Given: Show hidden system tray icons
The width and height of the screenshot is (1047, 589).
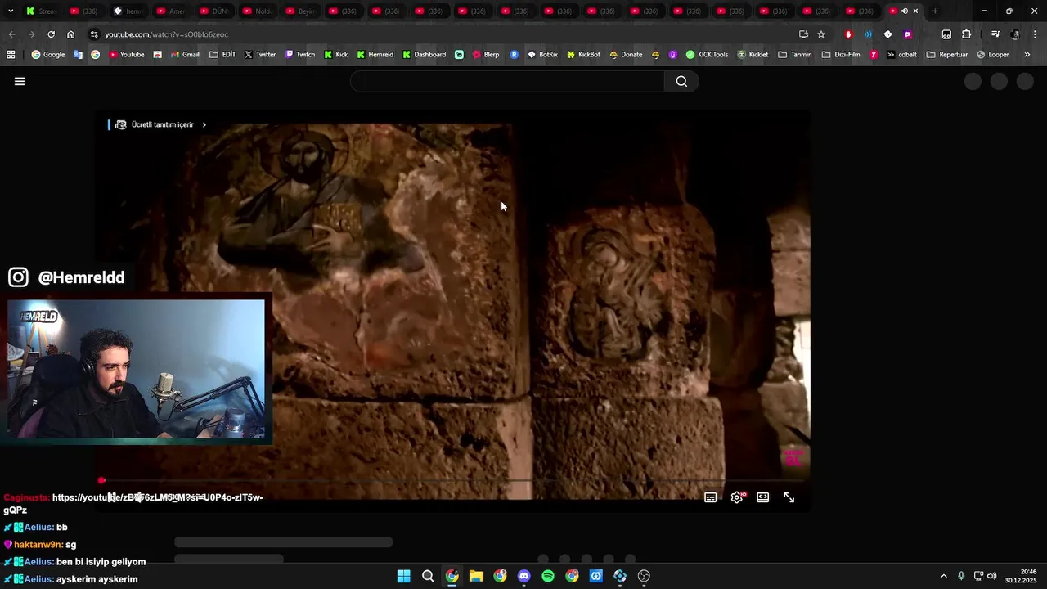Looking at the screenshot, I should [x=943, y=576].
